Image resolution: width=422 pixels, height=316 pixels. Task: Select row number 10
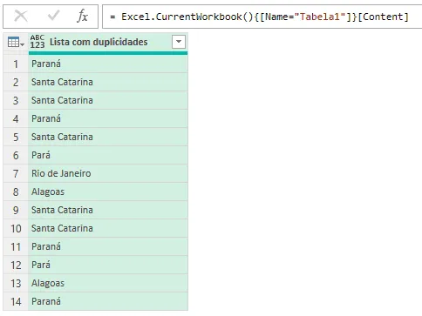point(16,228)
